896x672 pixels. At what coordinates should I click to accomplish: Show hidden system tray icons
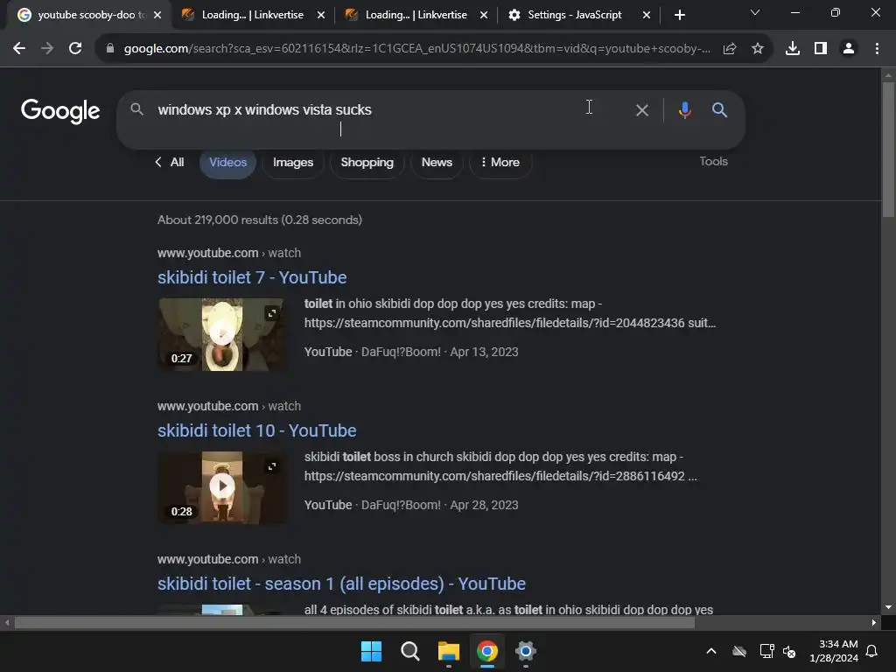tap(711, 651)
